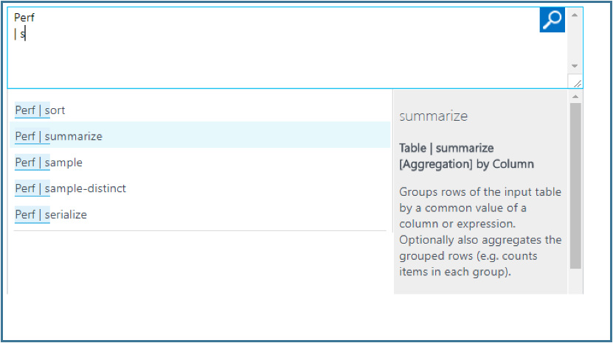Image resolution: width=613 pixels, height=343 pixels.
Task: Click the 'Perf |' prefix of the serialize suggestion
Action: tap(29, 215)
